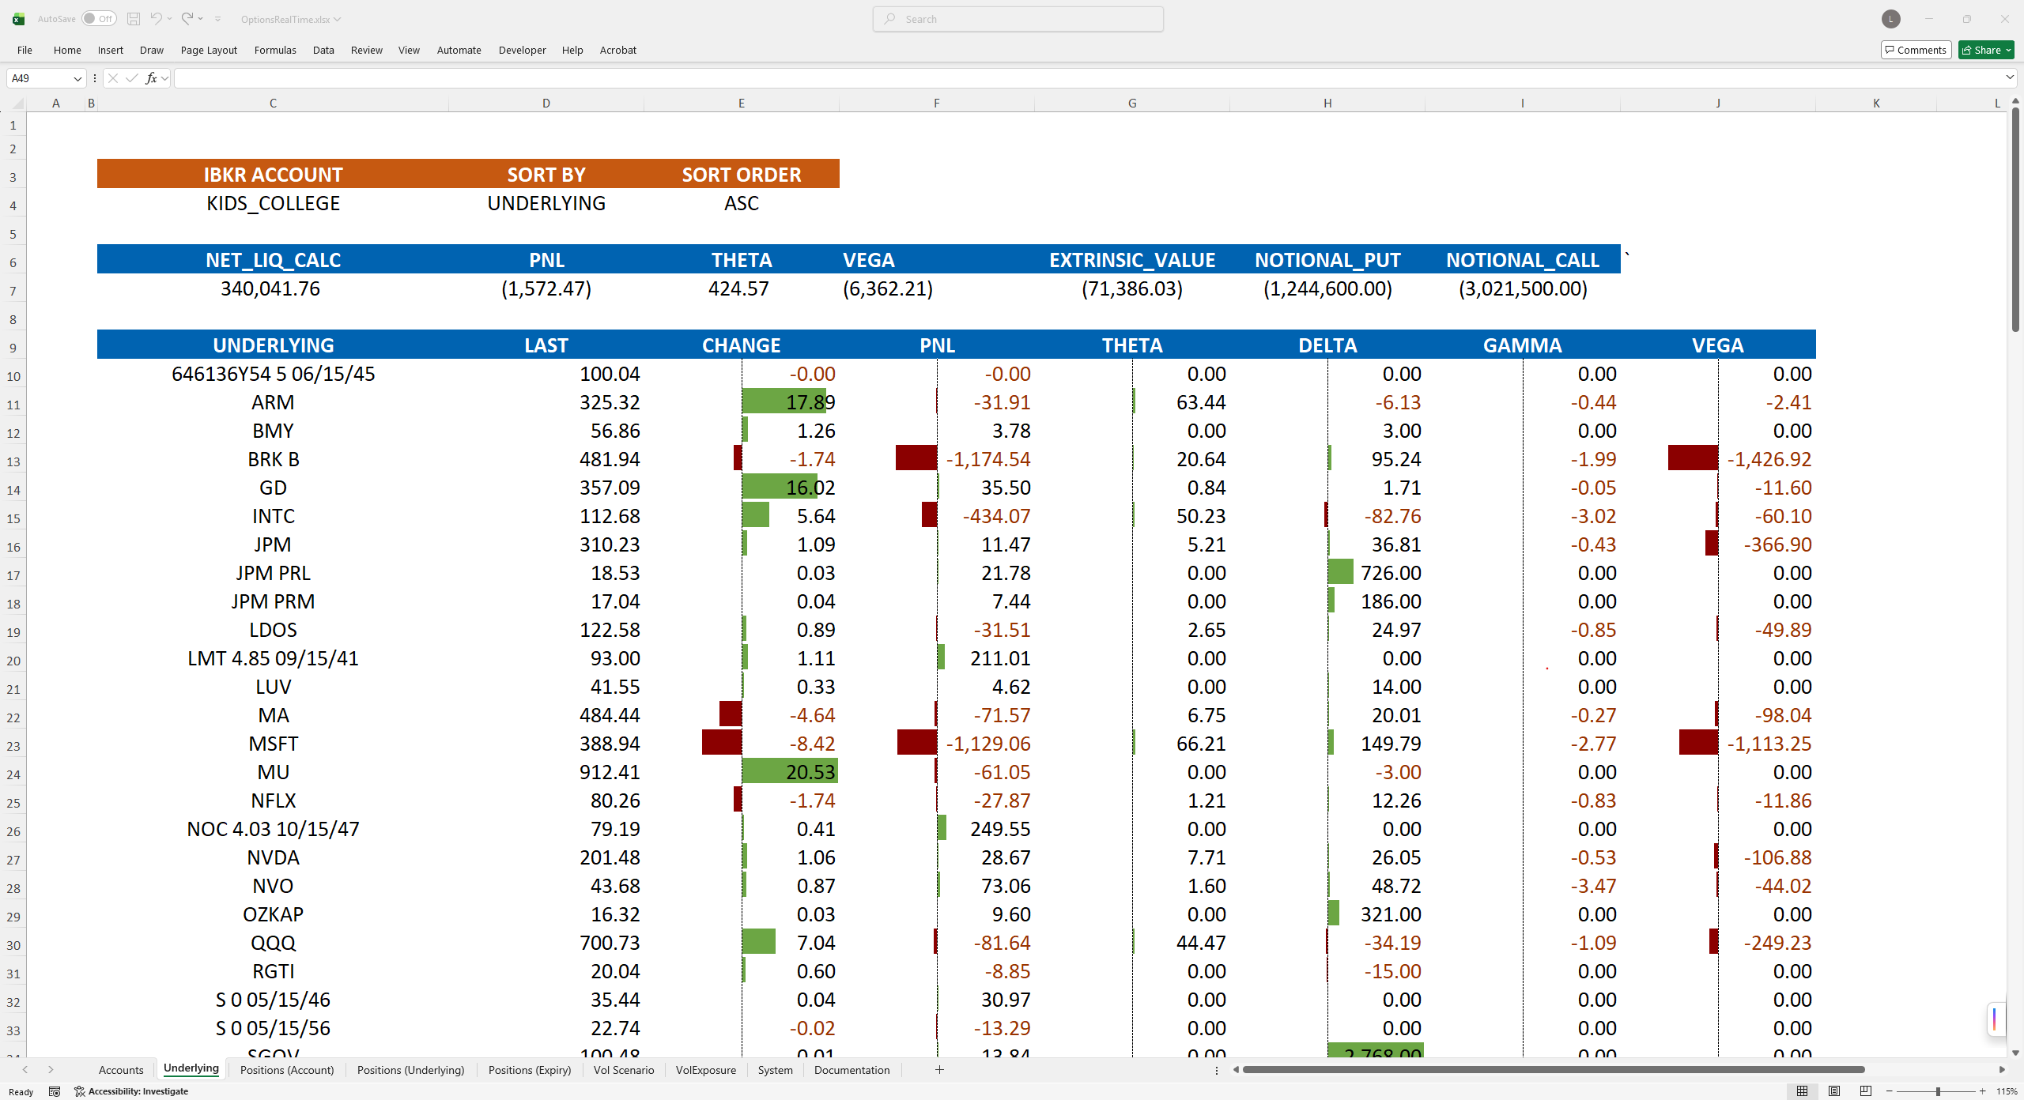
Task: Open the Developer ribbon tab
Action: click(522, 50)
